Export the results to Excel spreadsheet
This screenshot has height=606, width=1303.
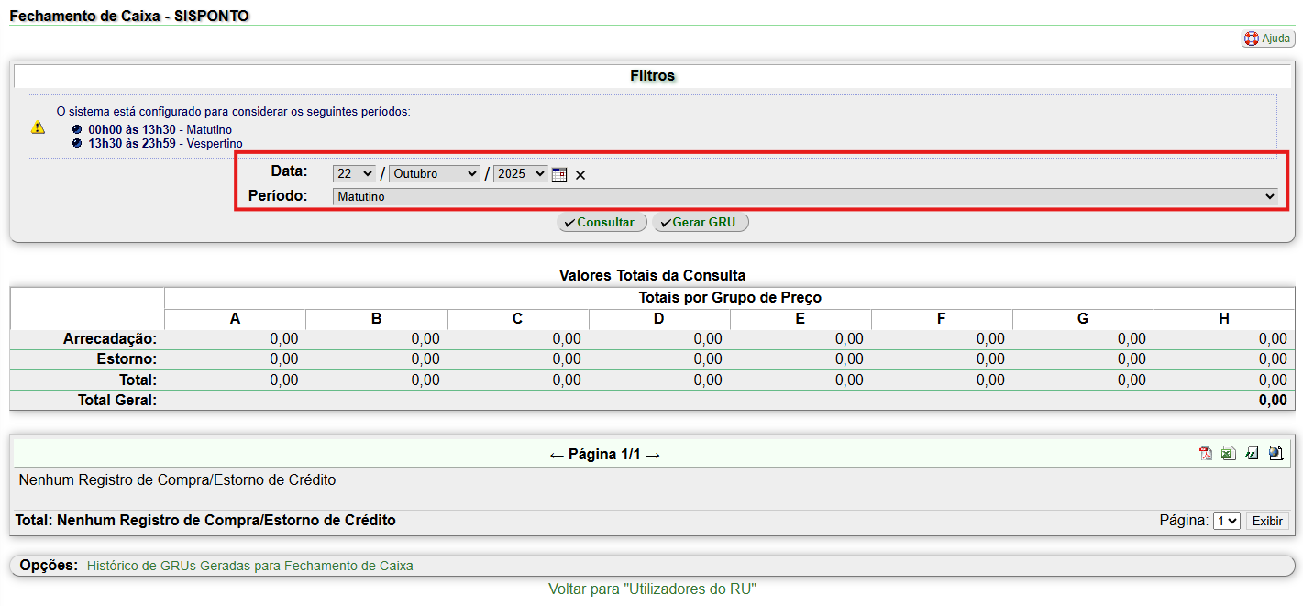pyautogui.click(x=1228, y=453)
